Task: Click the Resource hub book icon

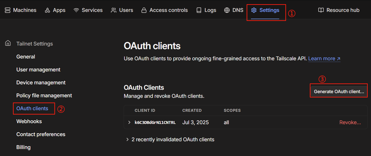Action: (x=321, y=10)
